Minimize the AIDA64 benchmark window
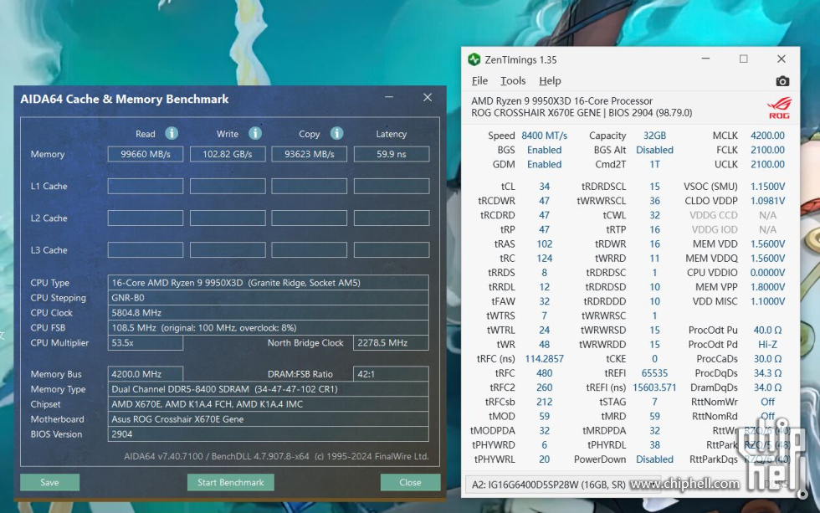 coord(389,97)
